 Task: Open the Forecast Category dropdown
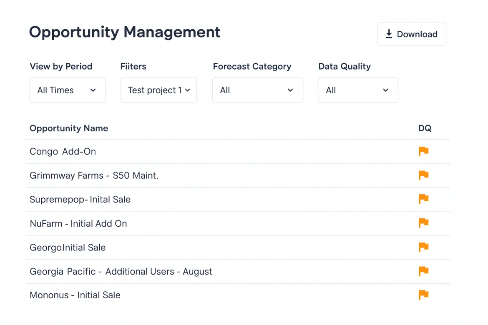[257, 90]
